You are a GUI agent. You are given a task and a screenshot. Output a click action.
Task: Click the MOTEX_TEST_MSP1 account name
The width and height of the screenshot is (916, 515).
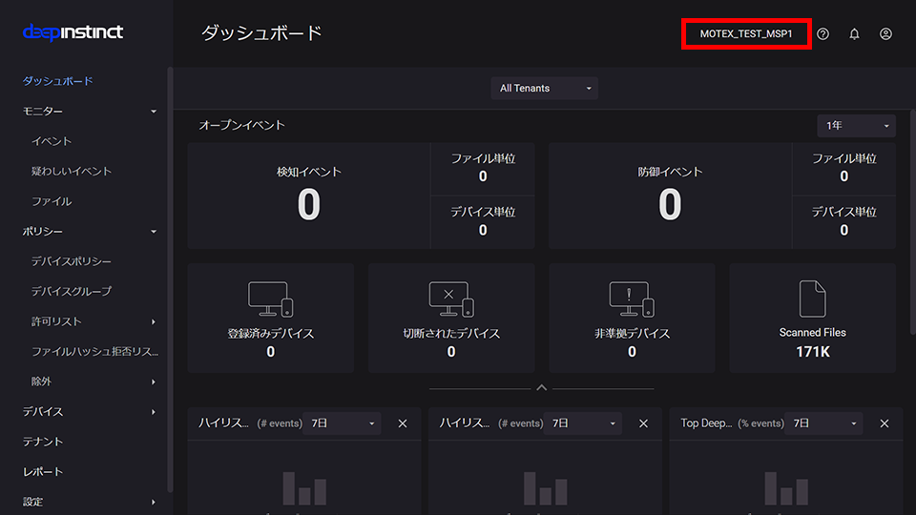[x=746, y=34]
